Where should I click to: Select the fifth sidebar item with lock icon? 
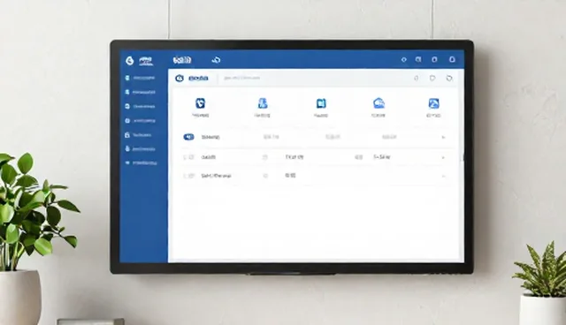pyautogui.click(x=138, y=135)
